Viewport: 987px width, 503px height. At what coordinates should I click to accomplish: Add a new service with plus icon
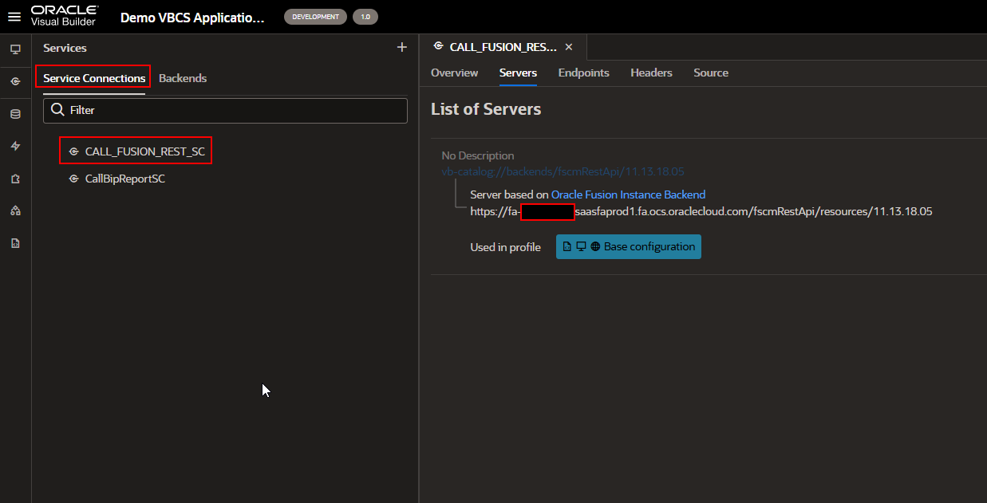click(402, 48)
